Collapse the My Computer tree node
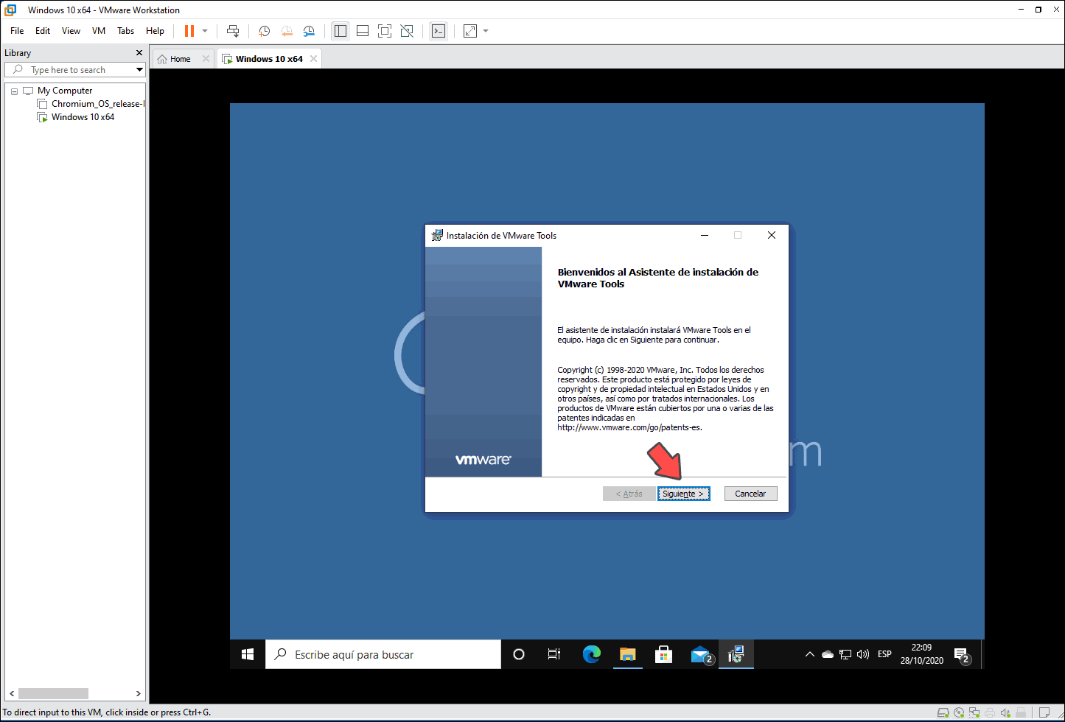Screen dimensions: 1065x722 point(14,91)
